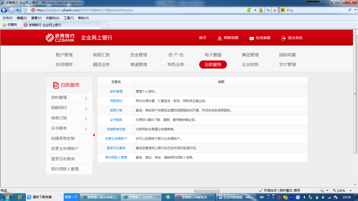The height and width of the screenshot is (201, 358).
Task: Open the 账户管理 menu
Action: 64,55
